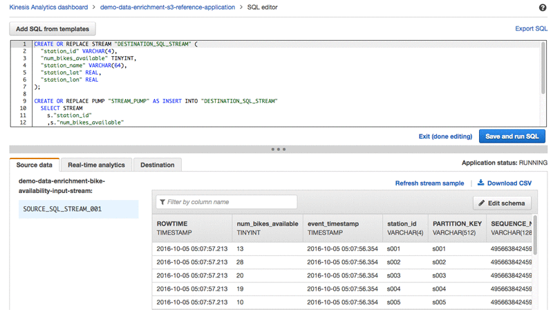Click line 11 s."station_id"

click(x=70, y=115)
